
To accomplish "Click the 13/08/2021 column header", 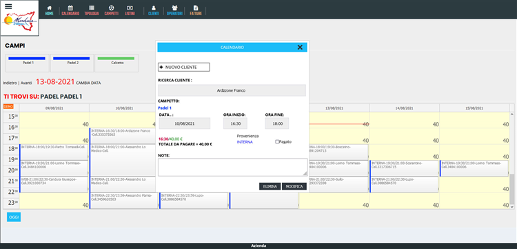I will (334, 108).
